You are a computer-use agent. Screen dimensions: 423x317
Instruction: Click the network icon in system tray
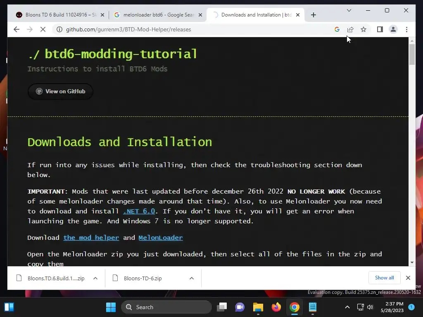(x=360, y=307)
